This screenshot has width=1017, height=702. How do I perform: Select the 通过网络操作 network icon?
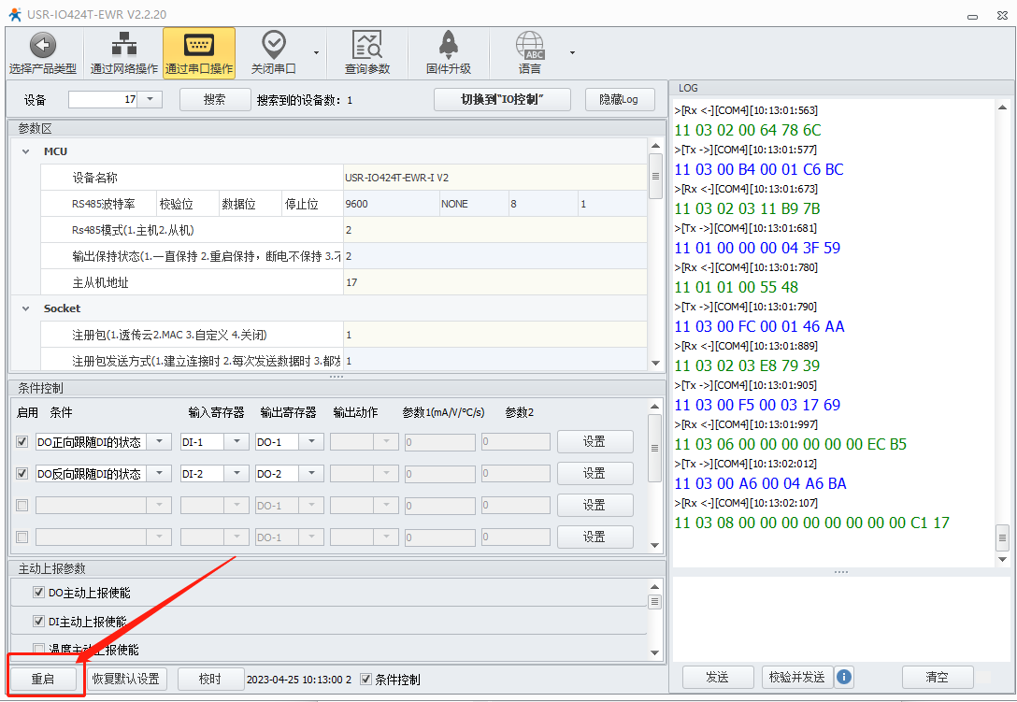coord(123,45)
